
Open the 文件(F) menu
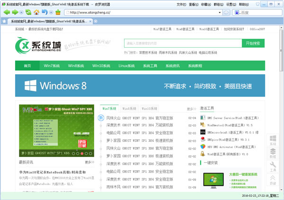(181, 4)
